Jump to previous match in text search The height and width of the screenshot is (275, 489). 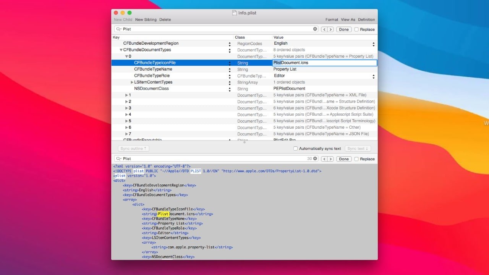[324, 159]
